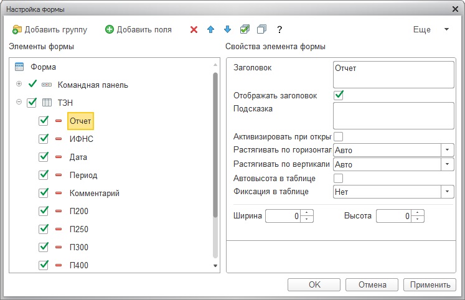Enable Автовысота в таблице checkbox
This screenshot has height=300, width=465.
pyautogui.click(x=339, y=179)
